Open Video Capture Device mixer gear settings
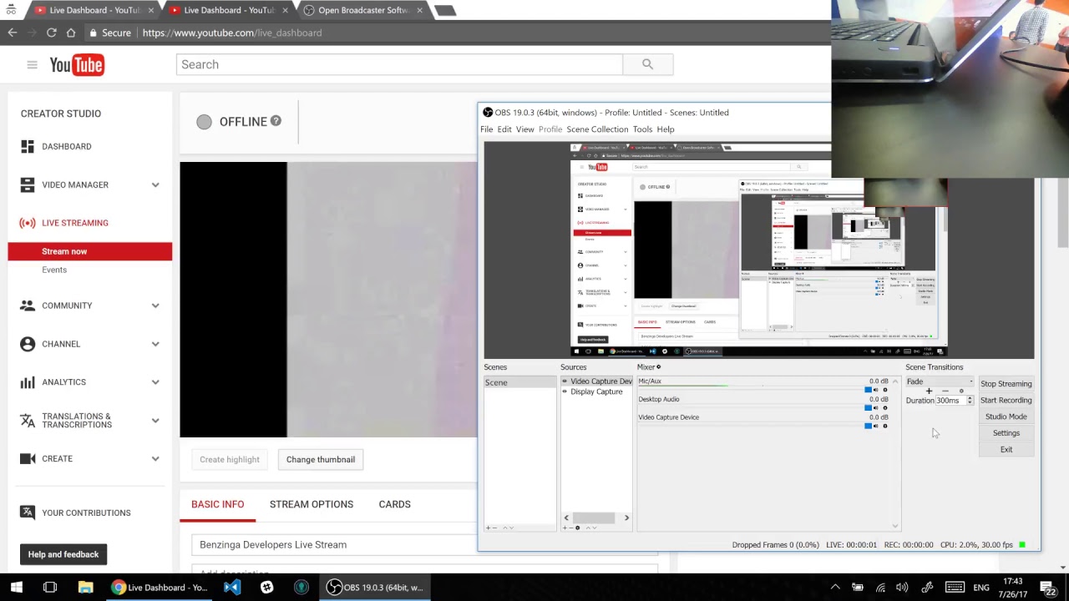The height and width of the screenshot is (601, 1069). (885, 426)
